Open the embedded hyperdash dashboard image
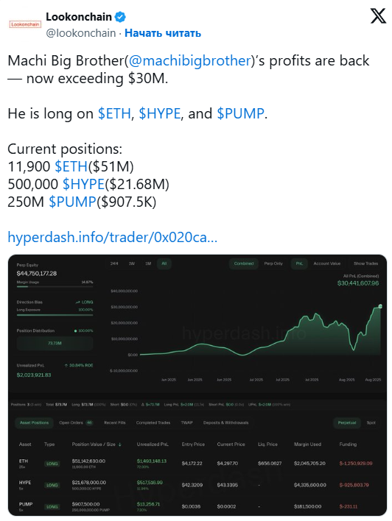The height and width of the screenshot is (521, 392). pos(197,385)
